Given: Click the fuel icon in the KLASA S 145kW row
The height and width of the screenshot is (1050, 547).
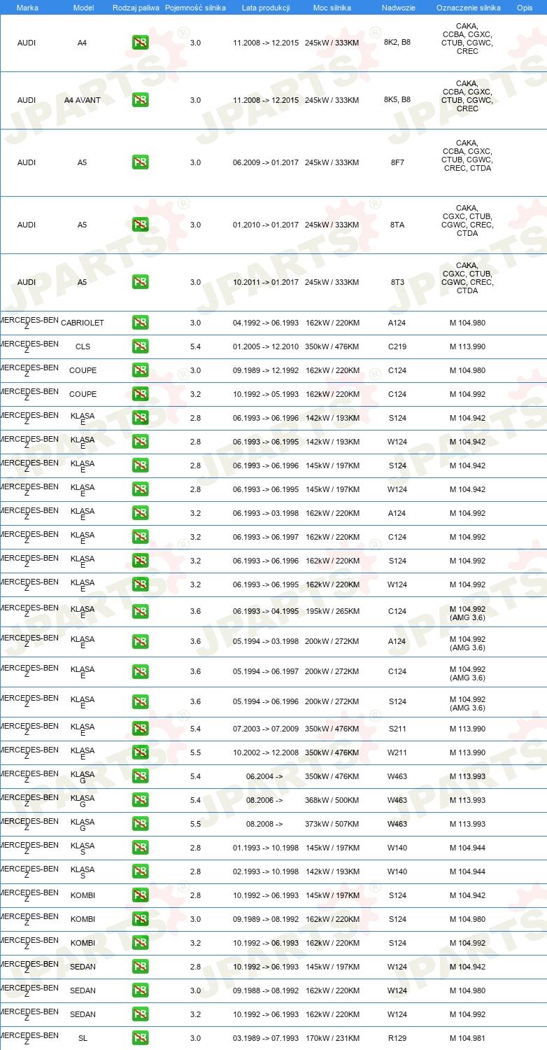Looking at the screenshot, I should 140,848.
